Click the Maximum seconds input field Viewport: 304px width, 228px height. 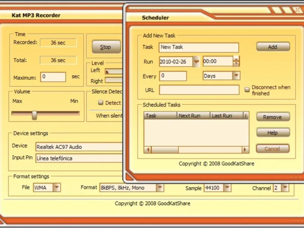53,77
